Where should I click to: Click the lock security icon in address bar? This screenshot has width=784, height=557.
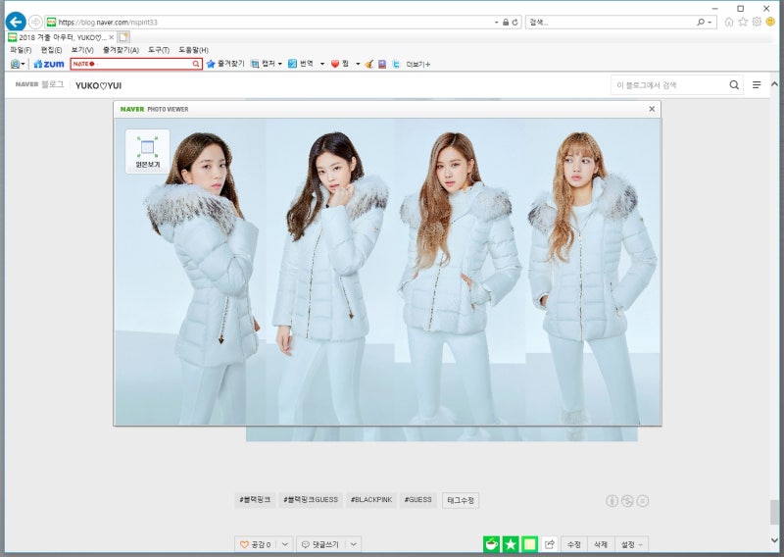[506, 22]
